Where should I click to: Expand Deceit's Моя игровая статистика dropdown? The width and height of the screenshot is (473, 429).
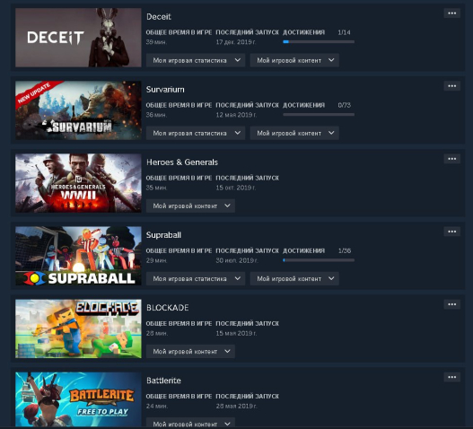click(x=196, y=60)
